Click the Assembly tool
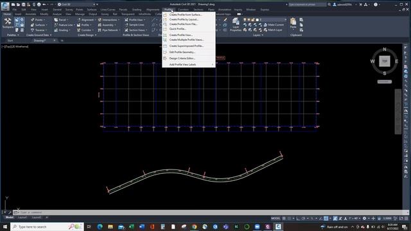The image size is (411, 231). (107, 25)
